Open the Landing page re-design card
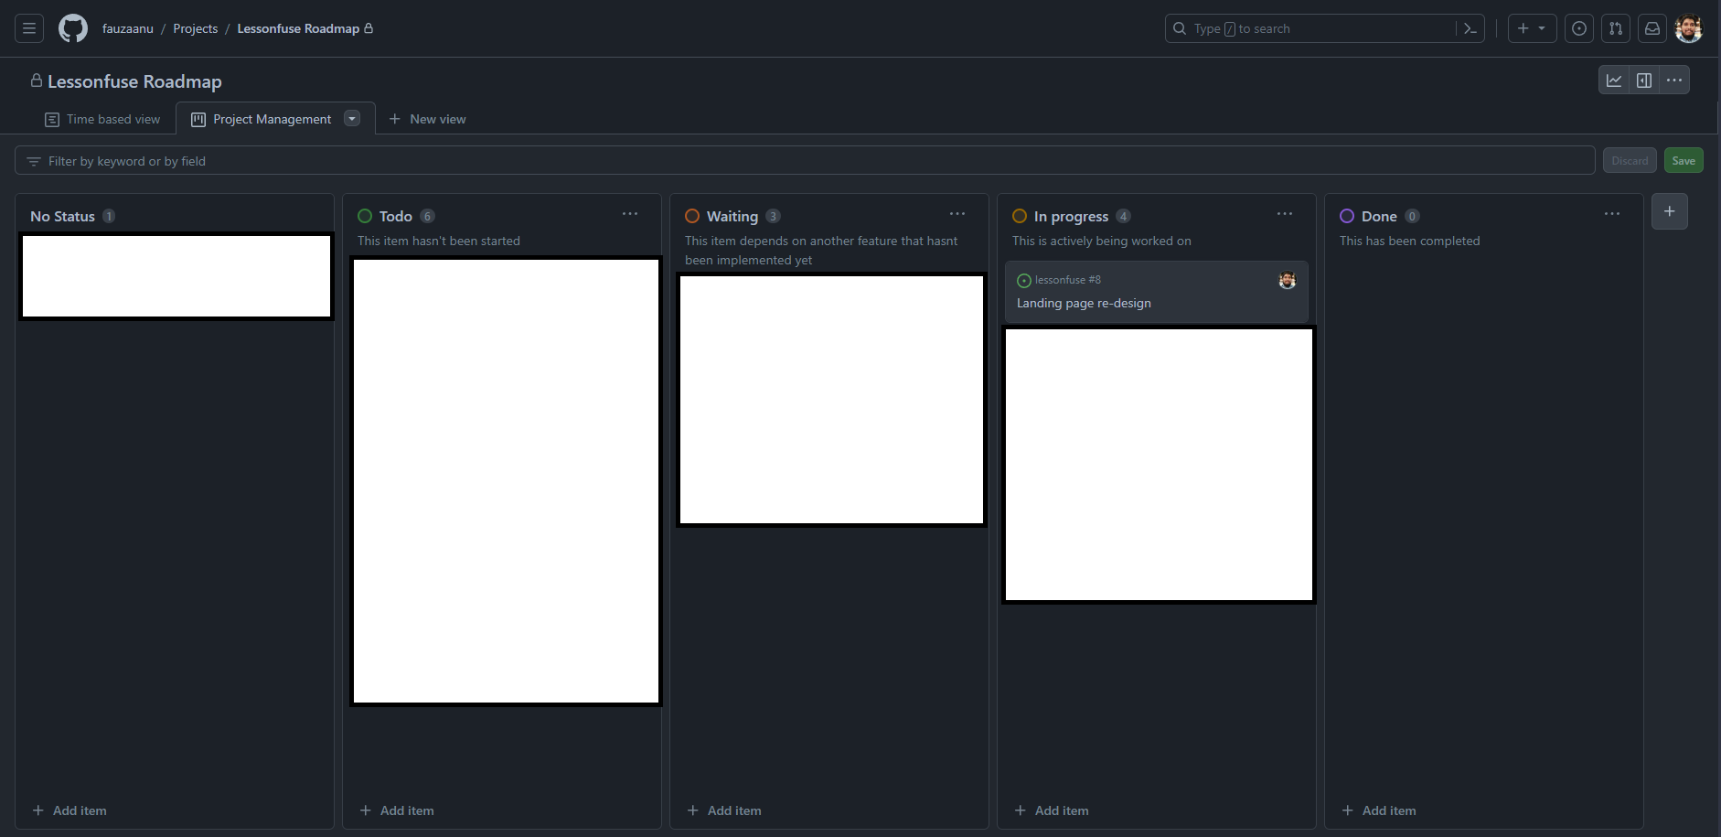The image size is (1721, 837). coord(1084,303)
